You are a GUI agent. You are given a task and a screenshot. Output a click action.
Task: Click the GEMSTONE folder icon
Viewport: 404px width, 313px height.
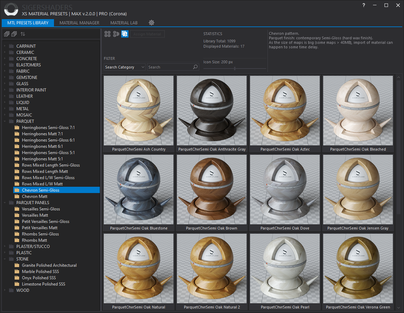[11, 78]
